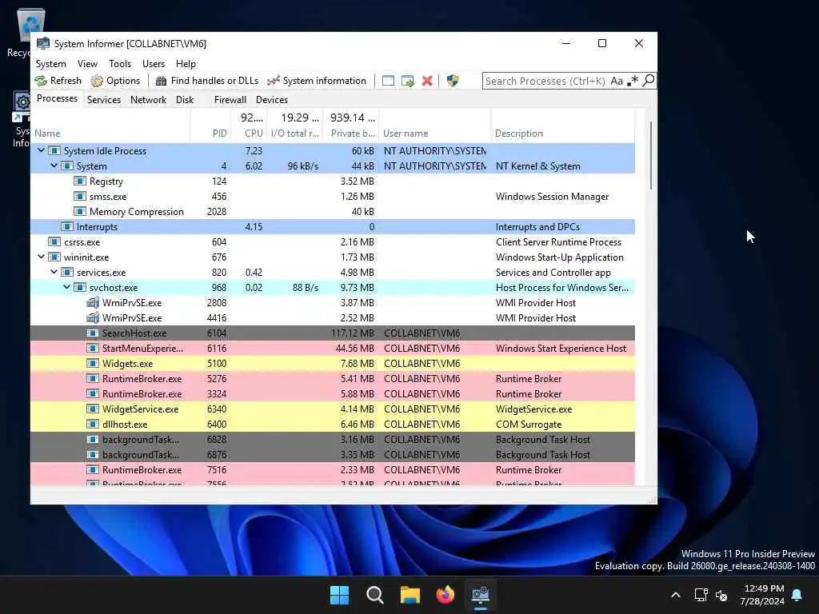Collapse the System process tree node
Screen dimensions: 819x614
54,165
